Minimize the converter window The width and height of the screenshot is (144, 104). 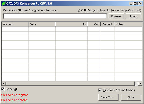(x=131, y=3)
